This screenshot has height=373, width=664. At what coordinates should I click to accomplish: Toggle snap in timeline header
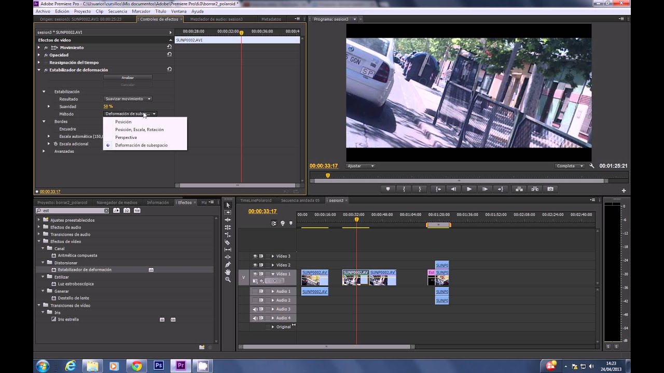(274, 223)
